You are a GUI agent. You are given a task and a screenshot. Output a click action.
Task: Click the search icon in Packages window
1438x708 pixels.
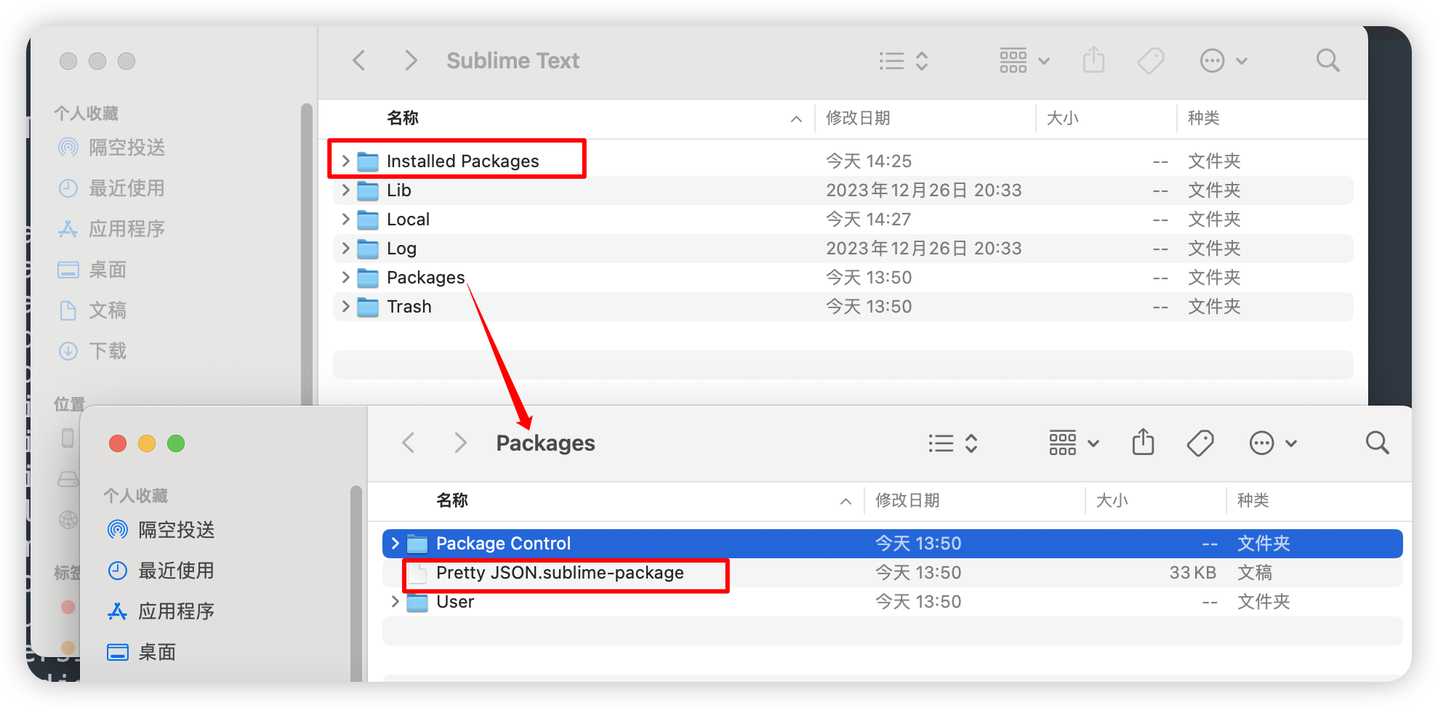pos(1377,443)
